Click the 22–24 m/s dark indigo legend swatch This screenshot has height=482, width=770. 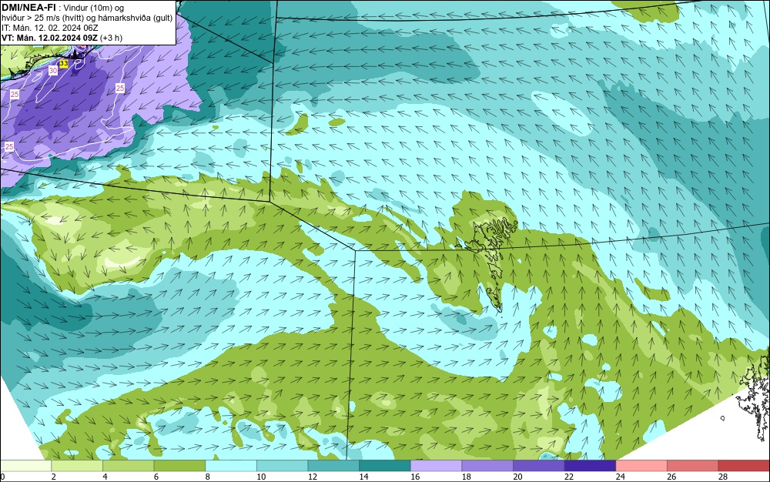tap(590, 466)
